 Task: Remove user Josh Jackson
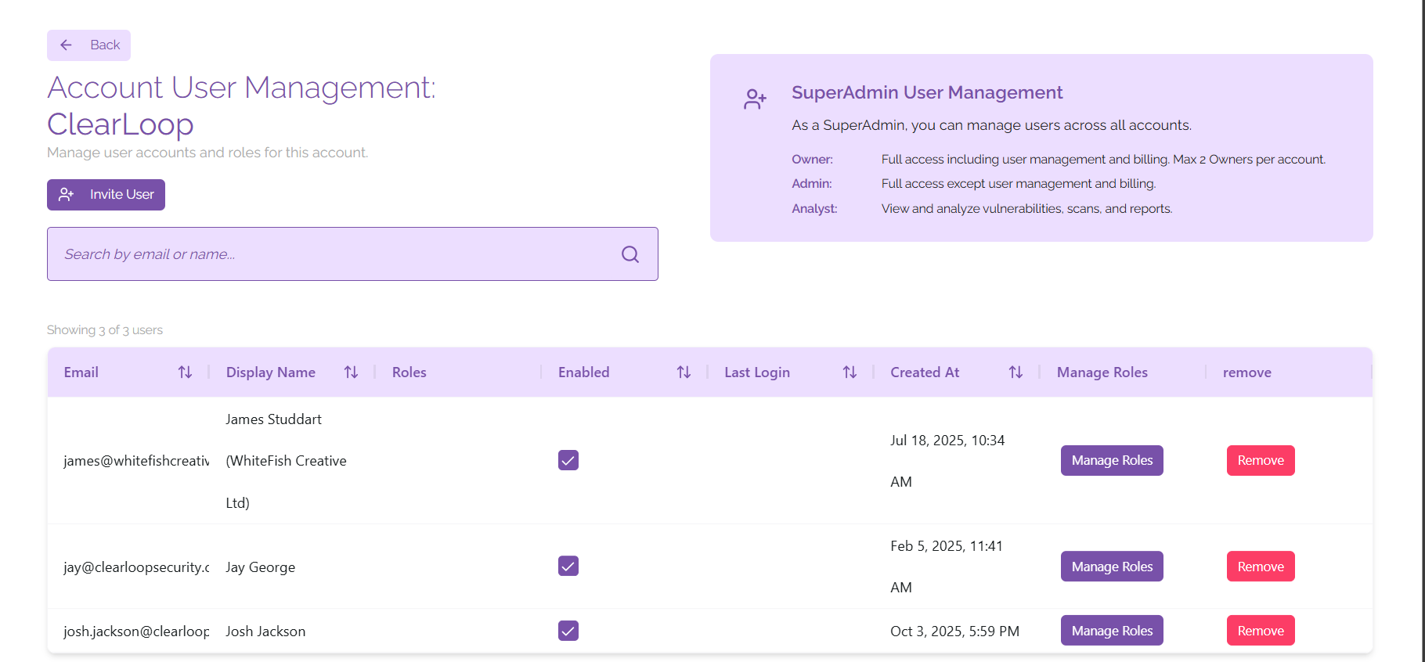pyautogui.click(x=1261, y=631)
